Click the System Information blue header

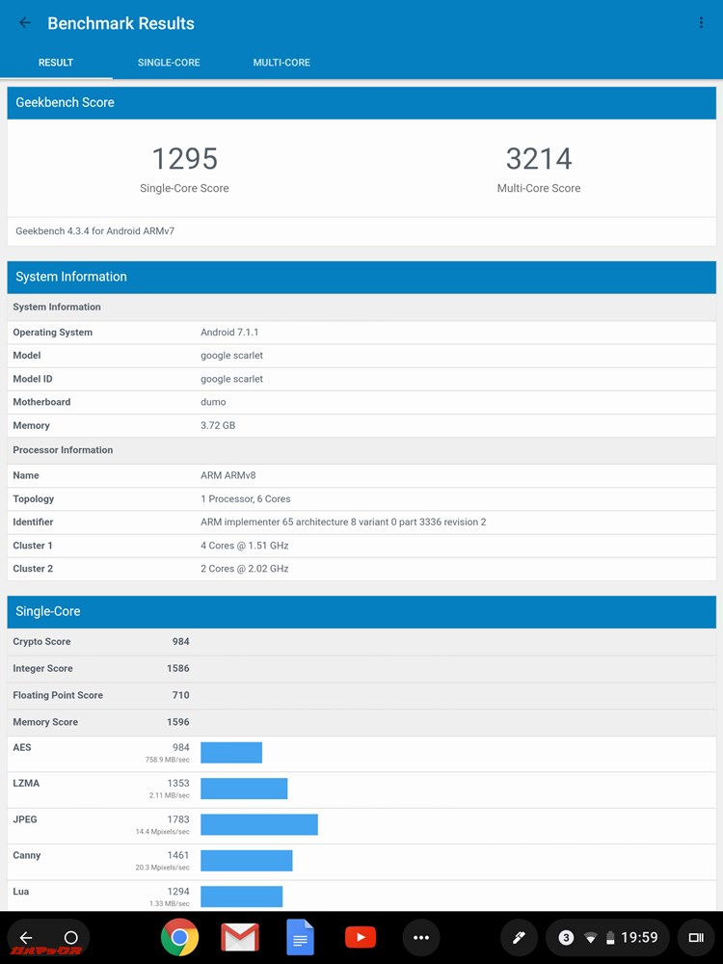[x=361, y=277]
